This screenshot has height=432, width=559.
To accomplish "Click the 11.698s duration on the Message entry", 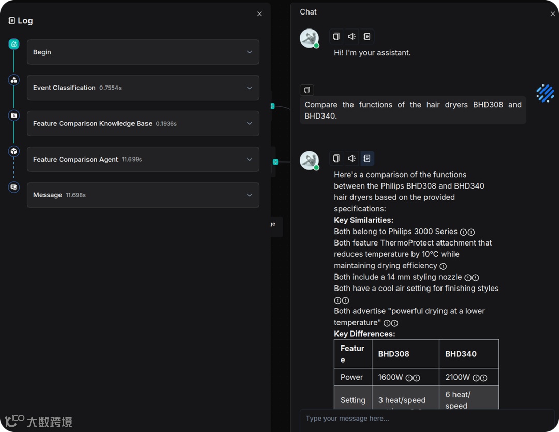I will (x=76, y=195).
